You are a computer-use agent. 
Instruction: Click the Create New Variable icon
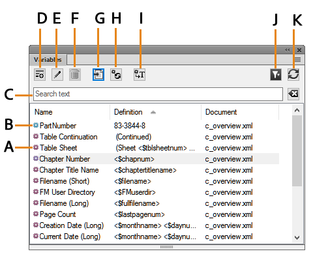[40, 75]
